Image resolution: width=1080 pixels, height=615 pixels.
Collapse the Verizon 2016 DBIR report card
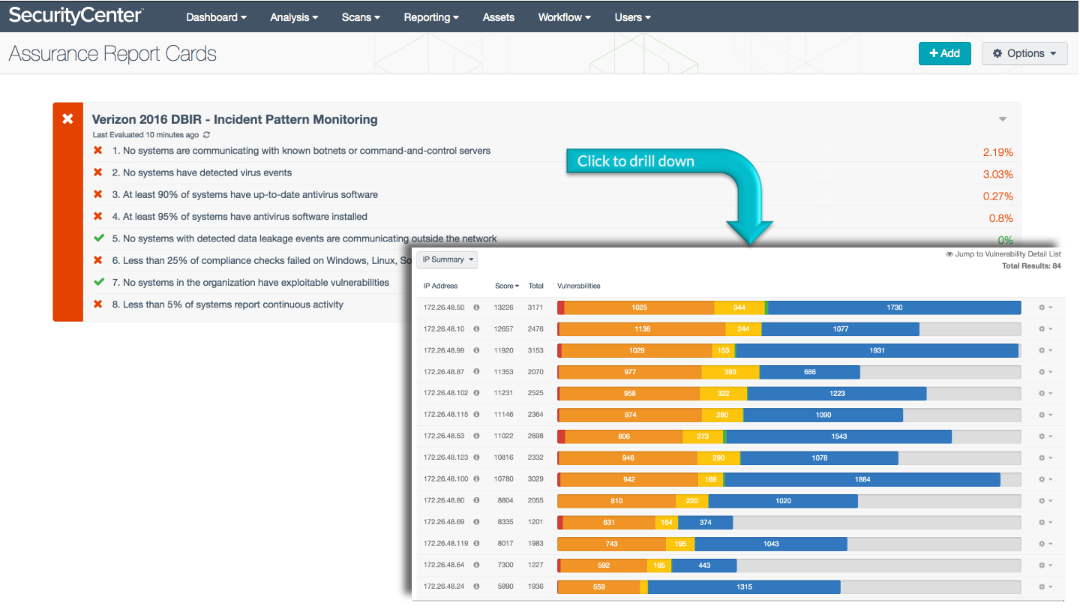tap(1003, 119)
